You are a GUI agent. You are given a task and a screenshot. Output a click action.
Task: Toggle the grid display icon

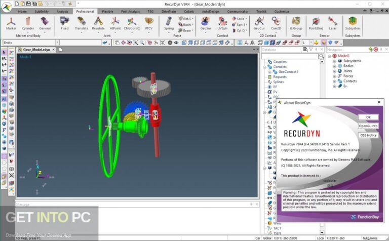point(240,43)
